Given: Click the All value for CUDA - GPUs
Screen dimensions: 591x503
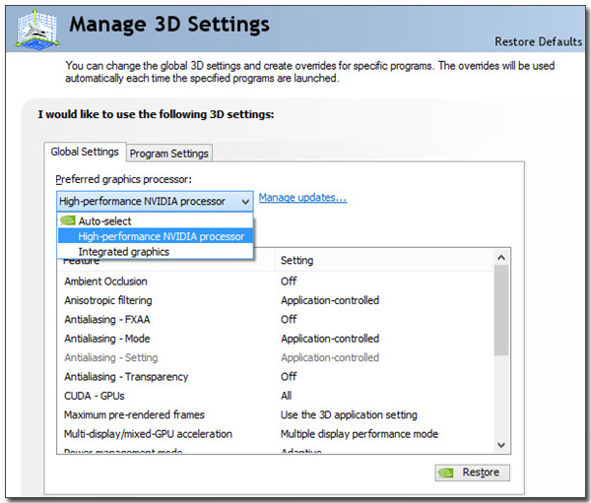Looking at the screenshot, I should (286, 396).
